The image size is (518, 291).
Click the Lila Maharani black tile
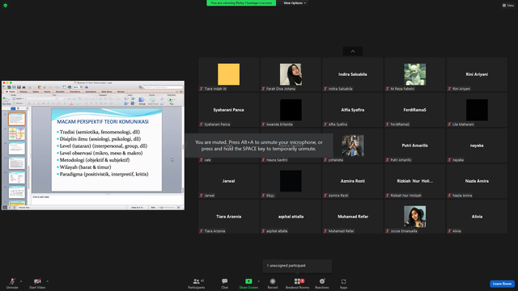pyautogui.click(x=477, y=110)
